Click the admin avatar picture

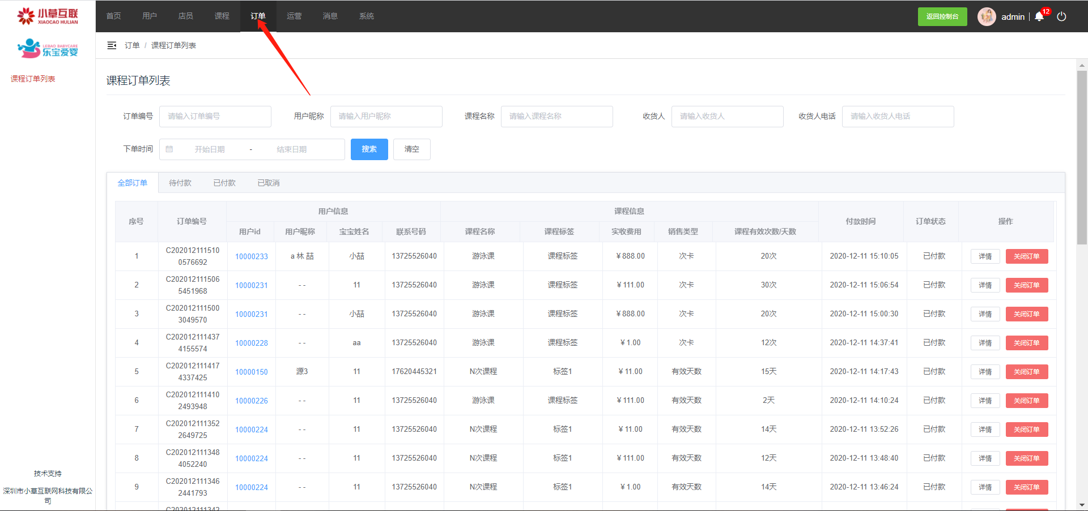(x=987, y=16)
